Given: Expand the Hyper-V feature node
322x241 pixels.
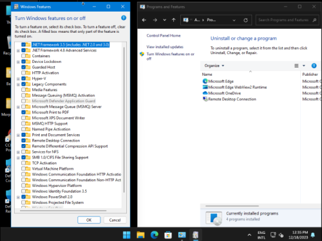Looking at the screenshot, I should tap(18, 79).
